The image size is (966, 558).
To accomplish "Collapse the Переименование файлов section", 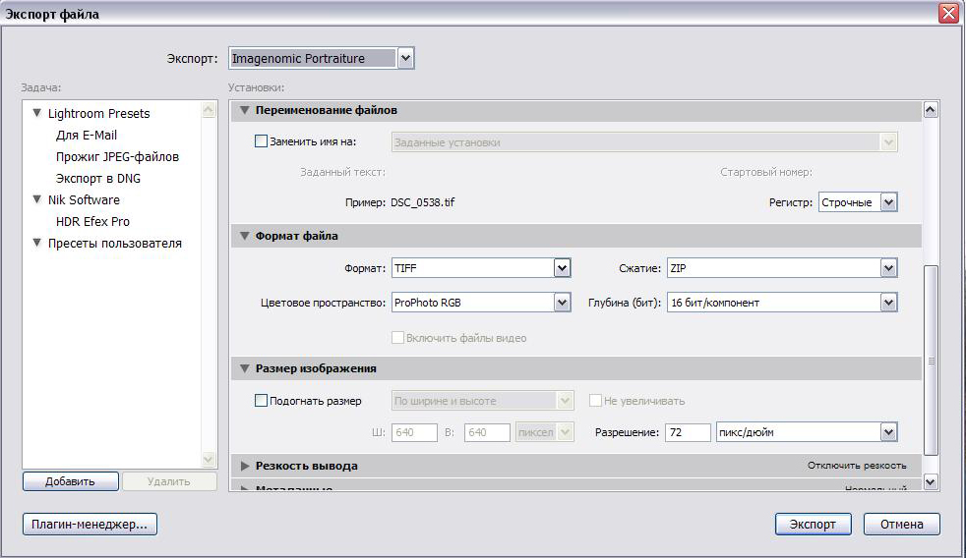I will 245,111.
